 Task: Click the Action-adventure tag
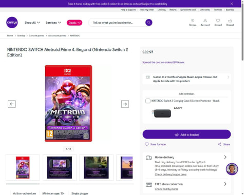(x=25, y=193)
